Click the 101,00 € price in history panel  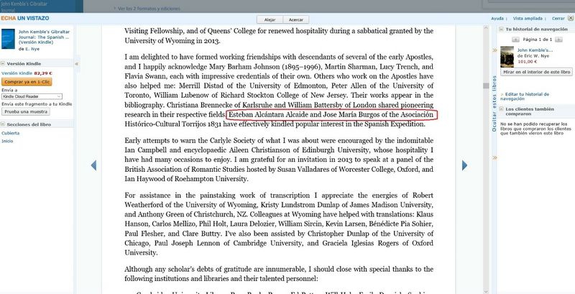[x=528, y=62]
